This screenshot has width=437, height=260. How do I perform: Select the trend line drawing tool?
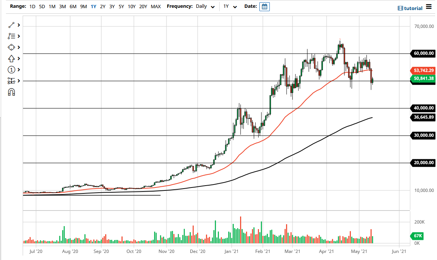10,25
